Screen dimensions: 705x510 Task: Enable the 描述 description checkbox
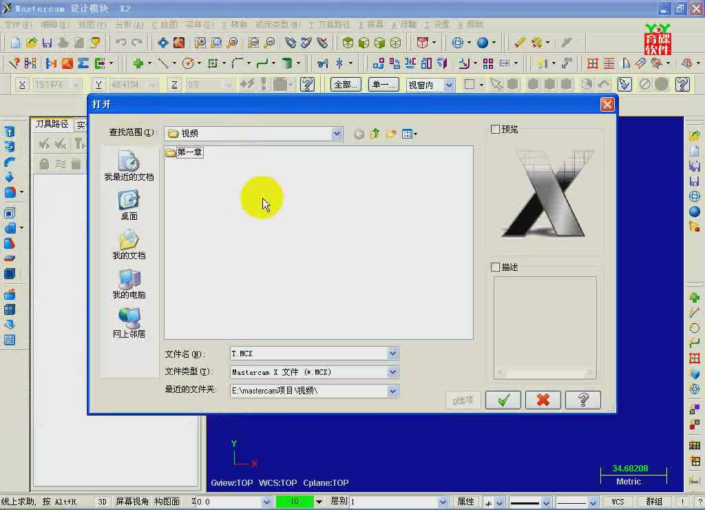pyautogui.click(x=495, y=267)
